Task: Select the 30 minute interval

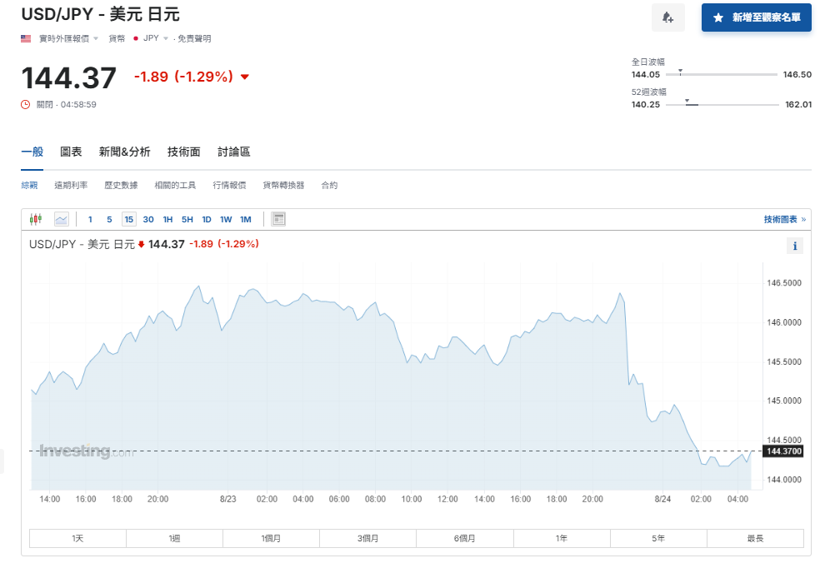Action: click(148, 219)
